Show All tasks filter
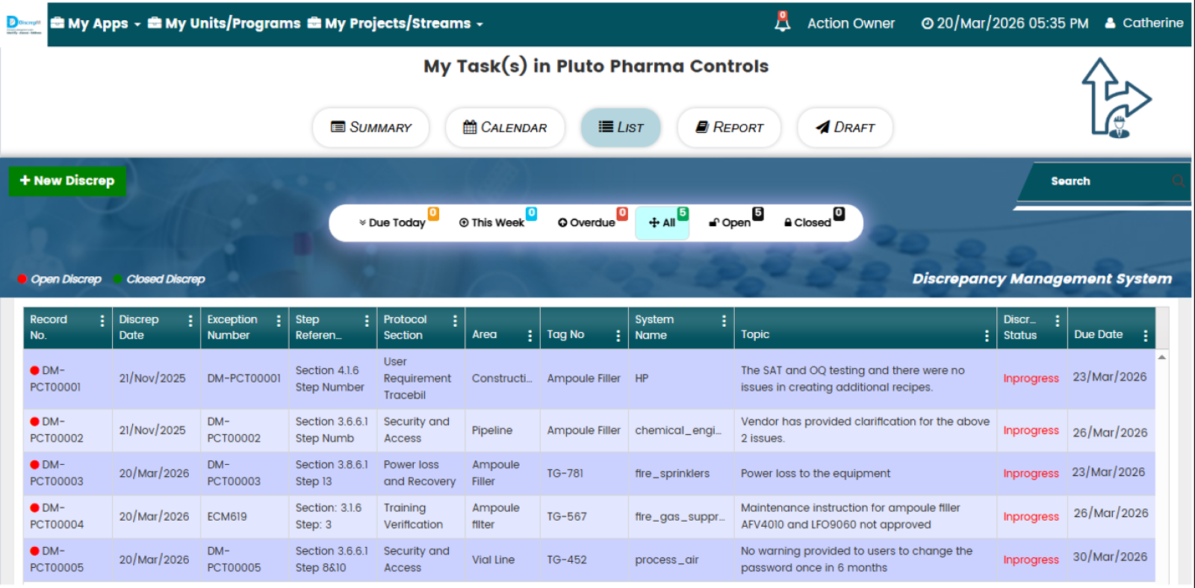 pyautogui.click(x=662, y=222)
